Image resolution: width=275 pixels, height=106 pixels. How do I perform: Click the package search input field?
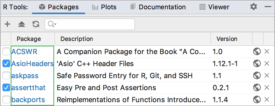pos(90,24)
